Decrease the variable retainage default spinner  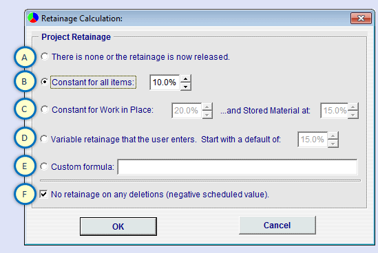[x=333, y=144]
